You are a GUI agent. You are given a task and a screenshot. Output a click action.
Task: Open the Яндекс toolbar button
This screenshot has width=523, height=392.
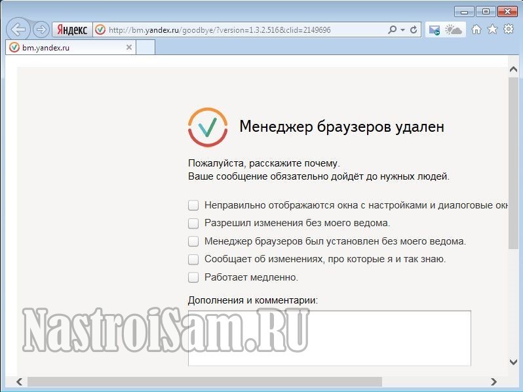click(x=72, y=29)
